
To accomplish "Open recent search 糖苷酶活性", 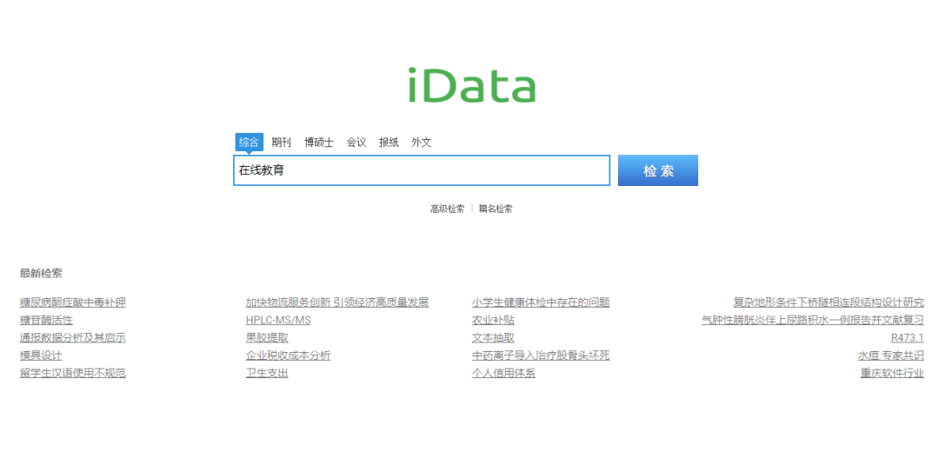I will click(x=46, y=321).
